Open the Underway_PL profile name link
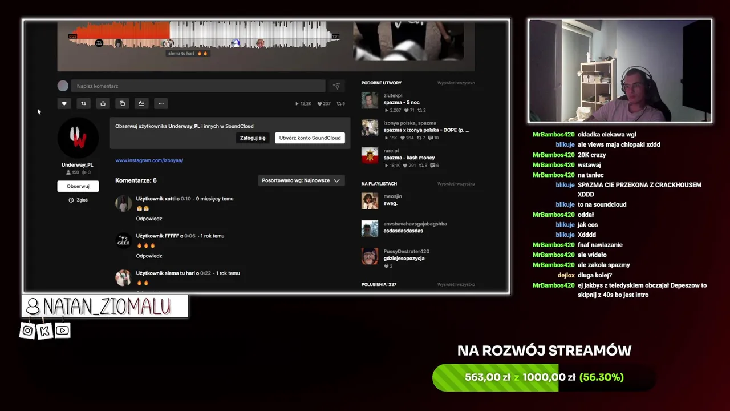 click(78, 165)
